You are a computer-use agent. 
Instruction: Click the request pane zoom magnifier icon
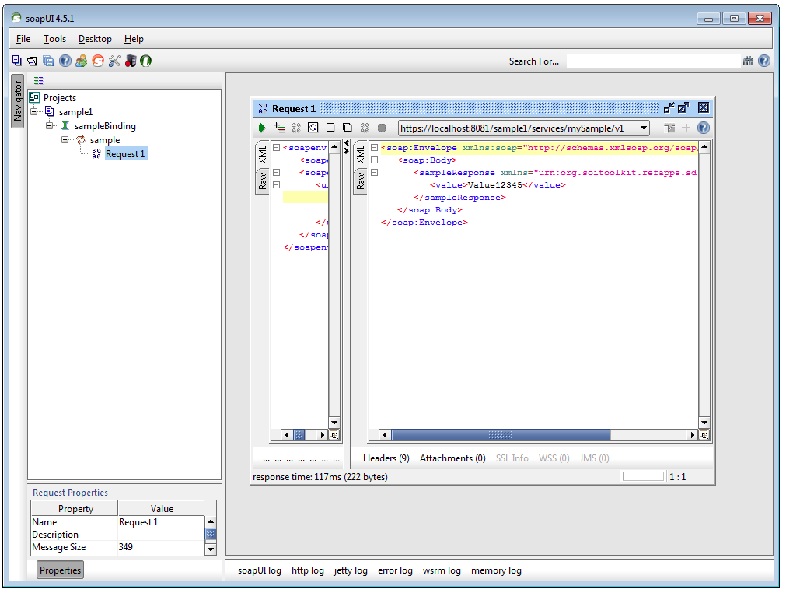pos(334,436)
